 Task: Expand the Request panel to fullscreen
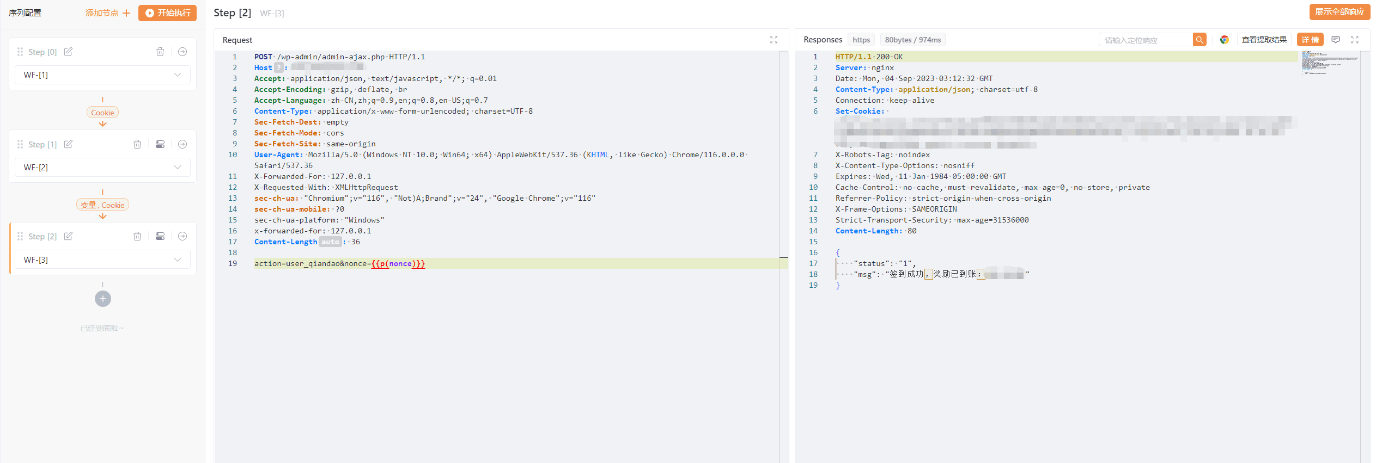[774, 40]
